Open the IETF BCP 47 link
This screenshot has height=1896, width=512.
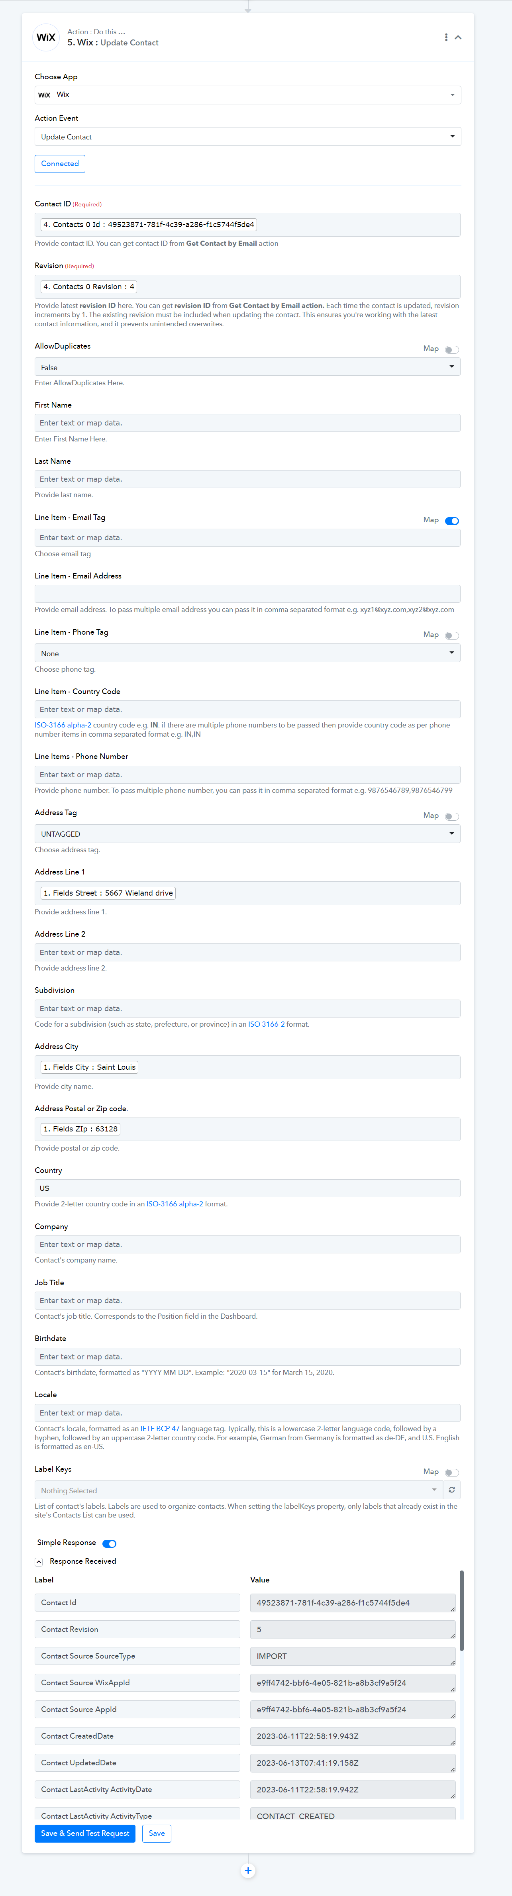(x=160, y=1429)
